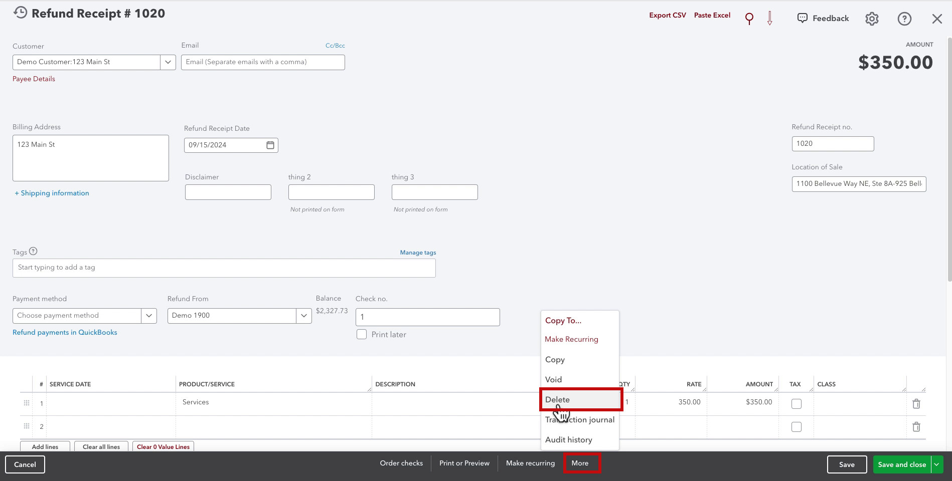Delete line 1 with trash icon

click(x=916, y=403)
